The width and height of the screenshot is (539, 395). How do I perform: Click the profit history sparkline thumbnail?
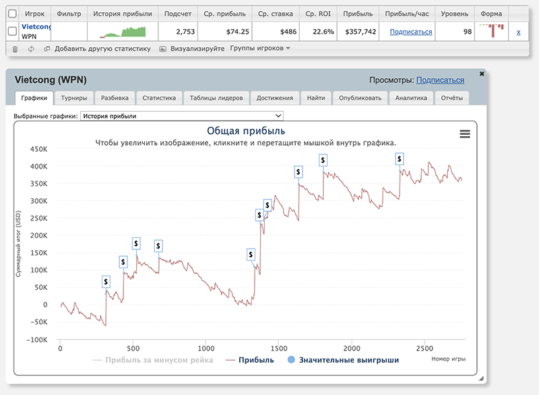pyautogui.click(x=122, y=32)
